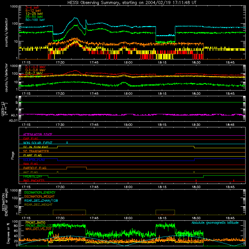249x249 pixels.
Task: Select the orange 6-12 keV legend label
Action: 33,11
